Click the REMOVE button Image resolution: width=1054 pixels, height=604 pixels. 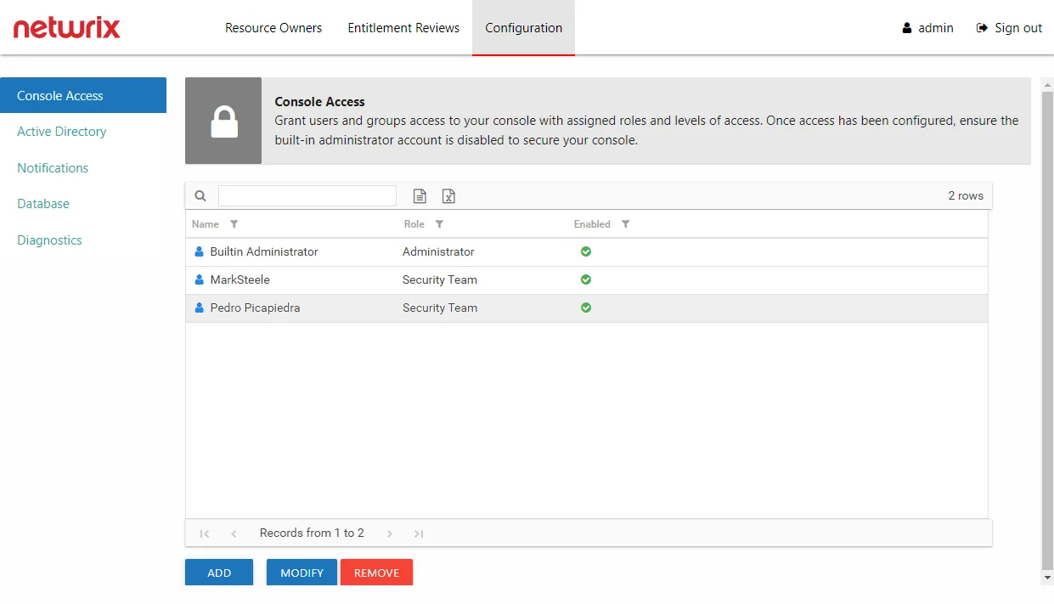pyautogui.click(x=376, y=573)
